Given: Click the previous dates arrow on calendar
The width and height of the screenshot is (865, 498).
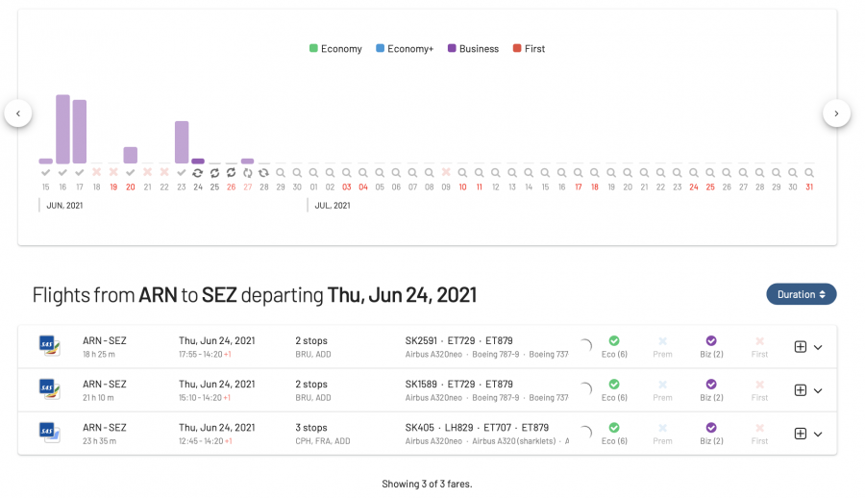Looking at the screenshot, I should [x=18, y=113].
